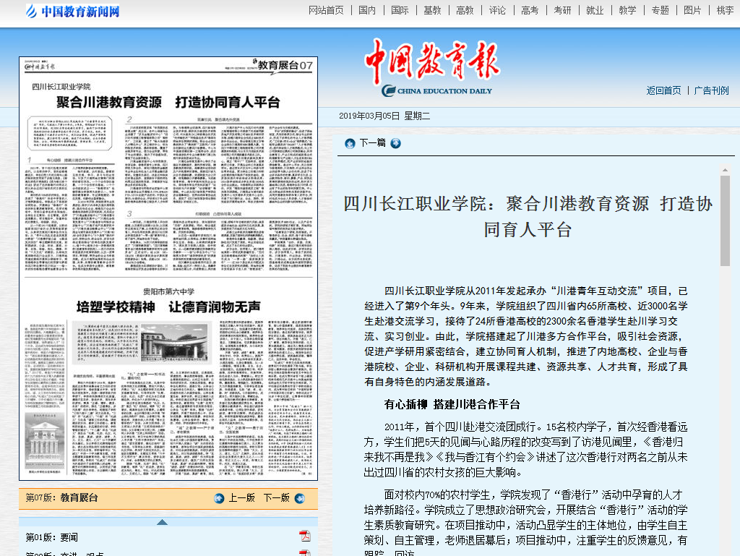Click the subheading 有心插柳 搭建川港合作平台
The image size is (740, 556).
[452, 404]
